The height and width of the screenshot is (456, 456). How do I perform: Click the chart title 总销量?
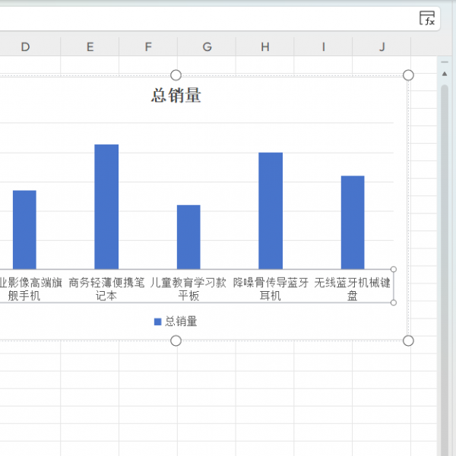point(176,96)
